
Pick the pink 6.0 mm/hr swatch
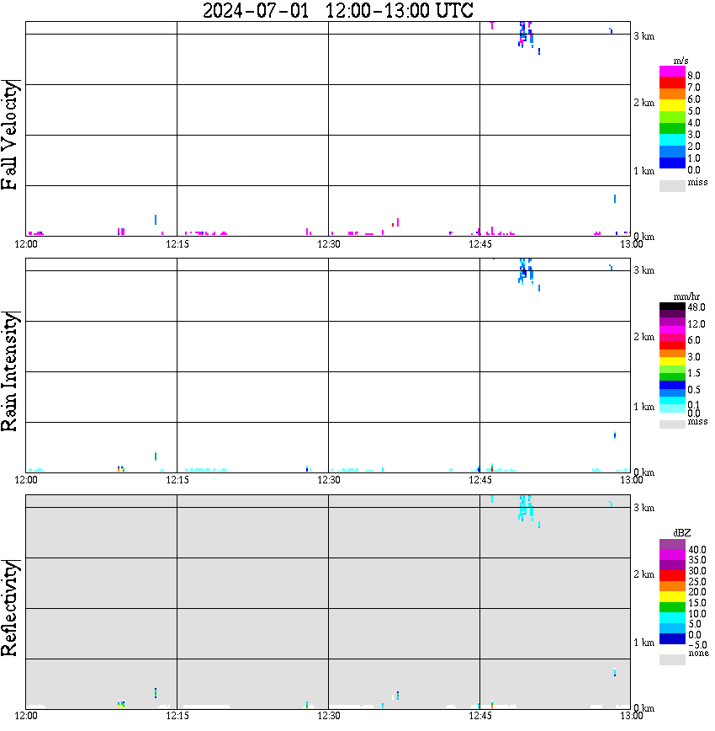click(672, 338)
